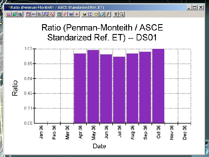
Task: Click the print chart icon
Action: 102,14
